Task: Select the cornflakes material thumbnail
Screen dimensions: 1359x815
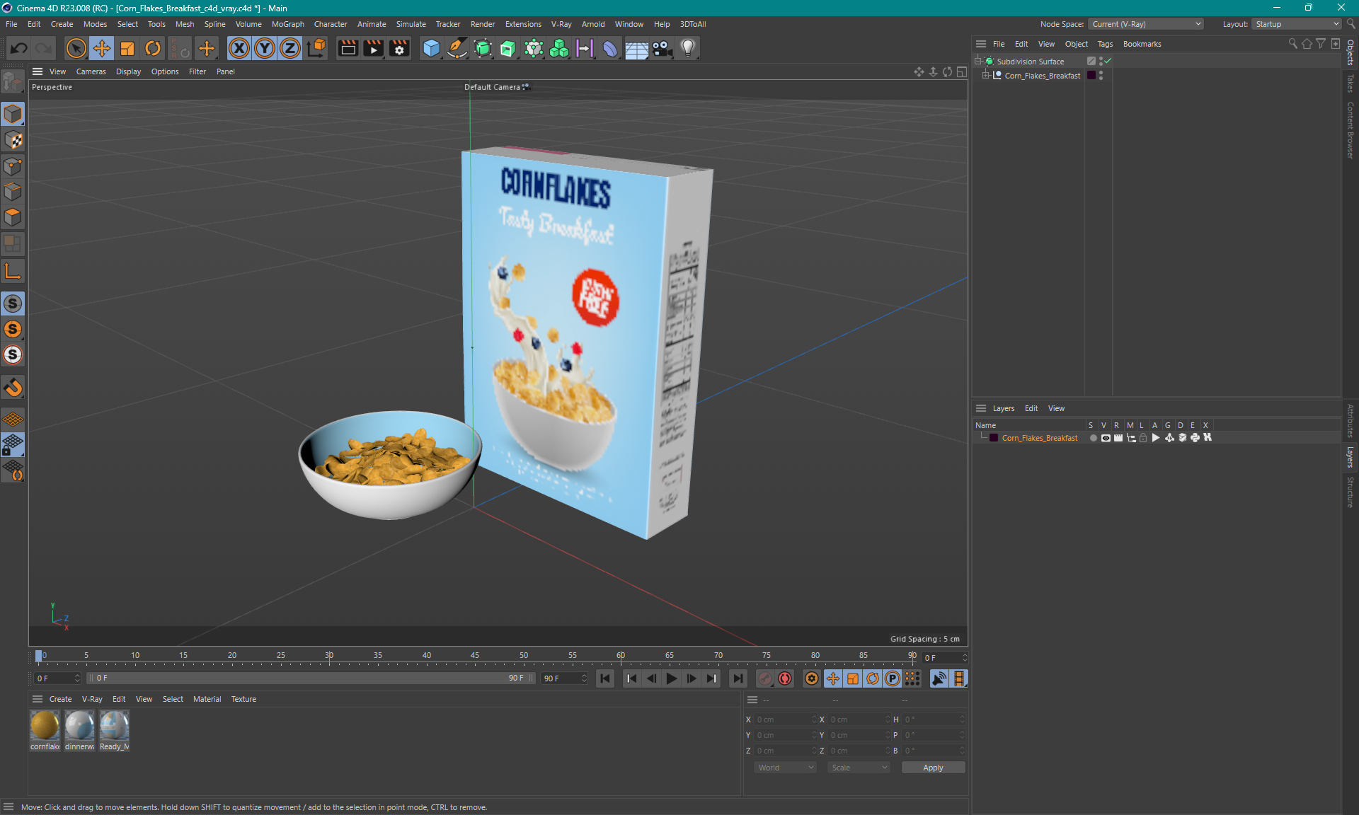Action: click(45, 725)
